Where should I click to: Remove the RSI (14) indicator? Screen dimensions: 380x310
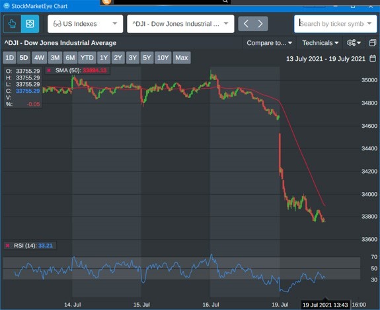[7, 246]
